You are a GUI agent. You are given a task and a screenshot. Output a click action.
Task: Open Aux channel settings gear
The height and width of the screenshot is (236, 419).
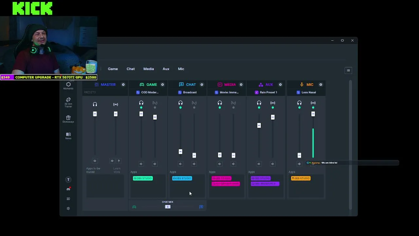[x=281, y=85]
